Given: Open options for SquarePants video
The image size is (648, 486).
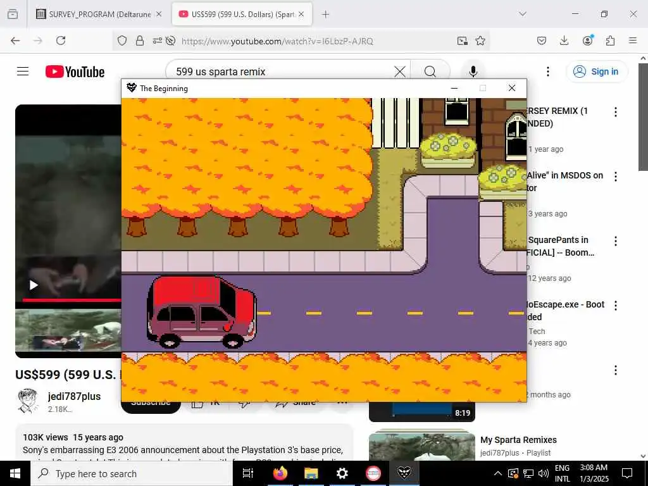Looking at the screenshot, I should coord(616,241).
